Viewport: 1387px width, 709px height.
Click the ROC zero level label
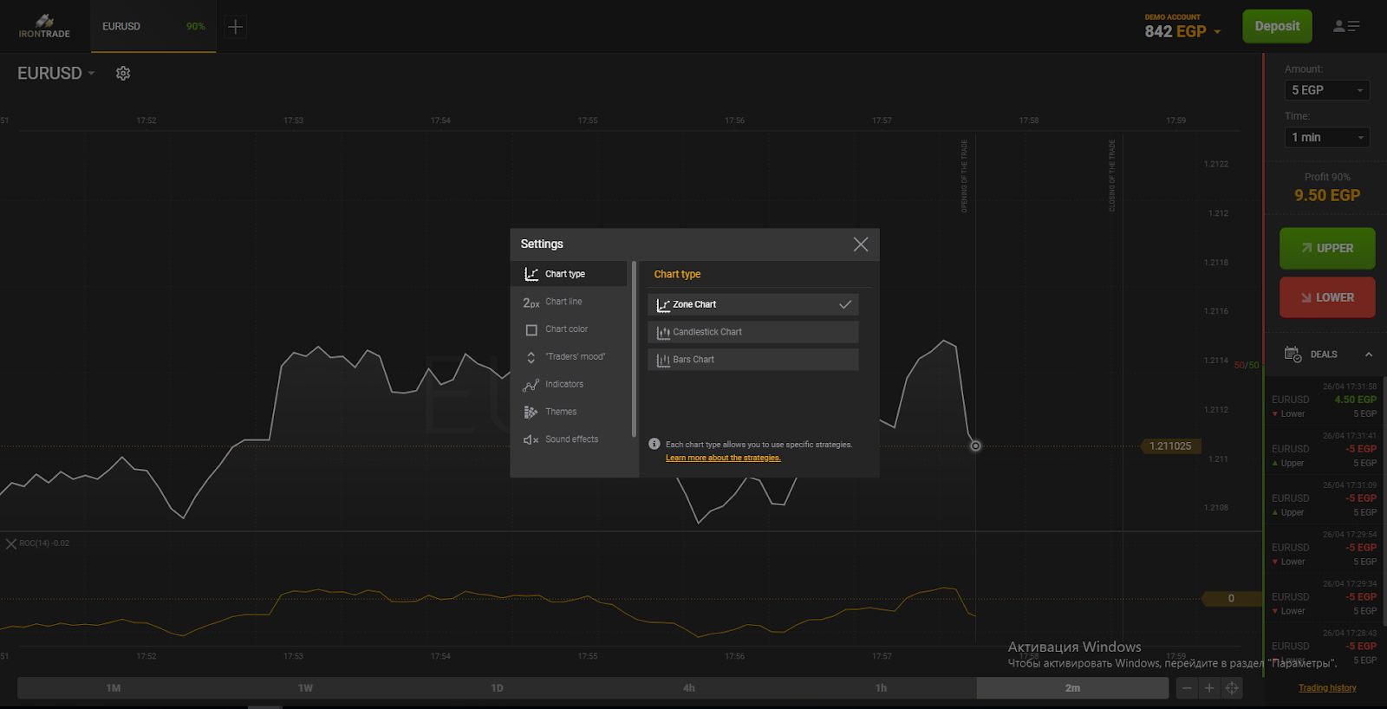pos(1231,599)
